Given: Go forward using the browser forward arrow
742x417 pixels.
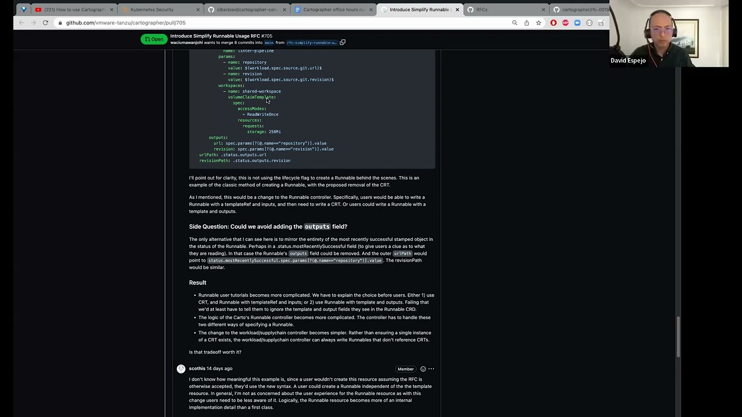Looking at the screenshot, I should coord(33,23).
